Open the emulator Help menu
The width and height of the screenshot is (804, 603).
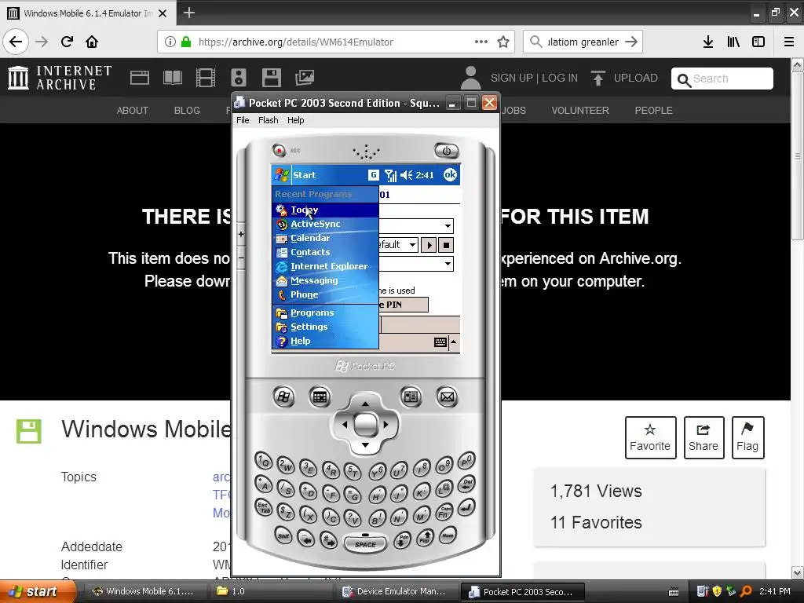click(295, 120)
